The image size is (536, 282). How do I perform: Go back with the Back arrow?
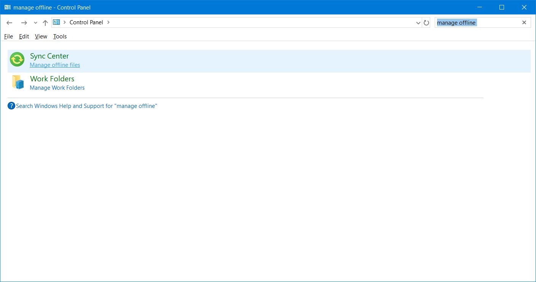click(x=10, y=23)
